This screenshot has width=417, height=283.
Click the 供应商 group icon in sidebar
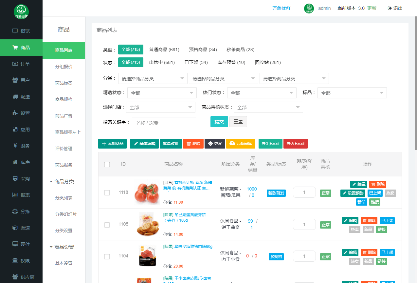point(15,277)
